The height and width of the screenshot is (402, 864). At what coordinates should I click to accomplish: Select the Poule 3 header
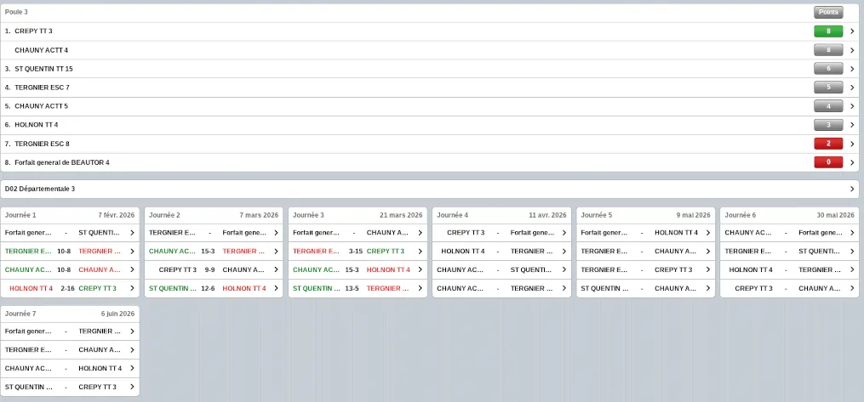17,12
